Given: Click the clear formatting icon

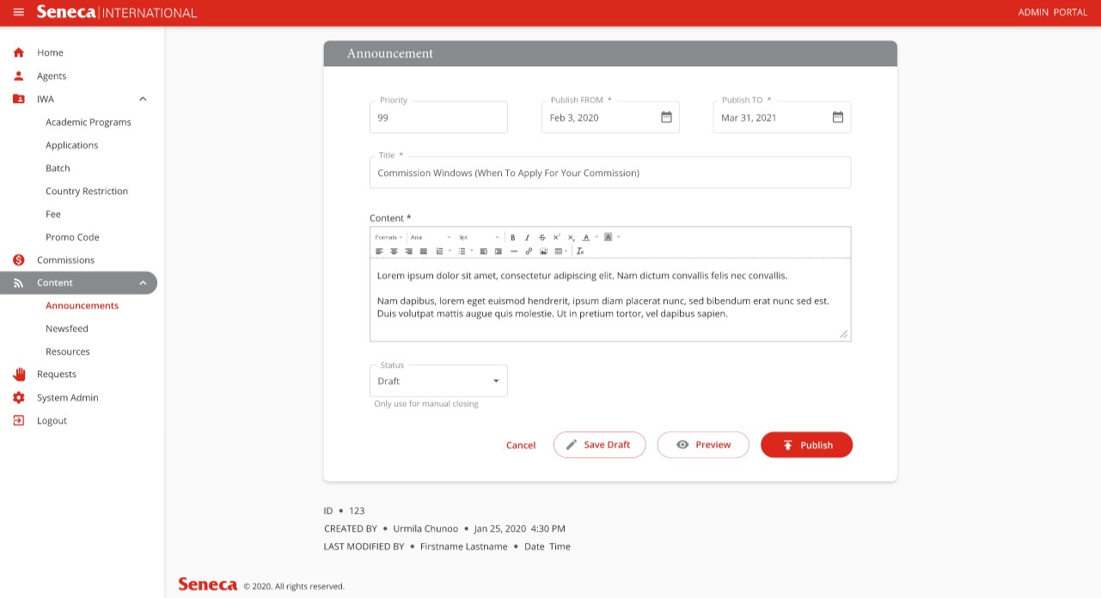Looking at the screenshot, I should pyautogui.click(x=580, y=252).
